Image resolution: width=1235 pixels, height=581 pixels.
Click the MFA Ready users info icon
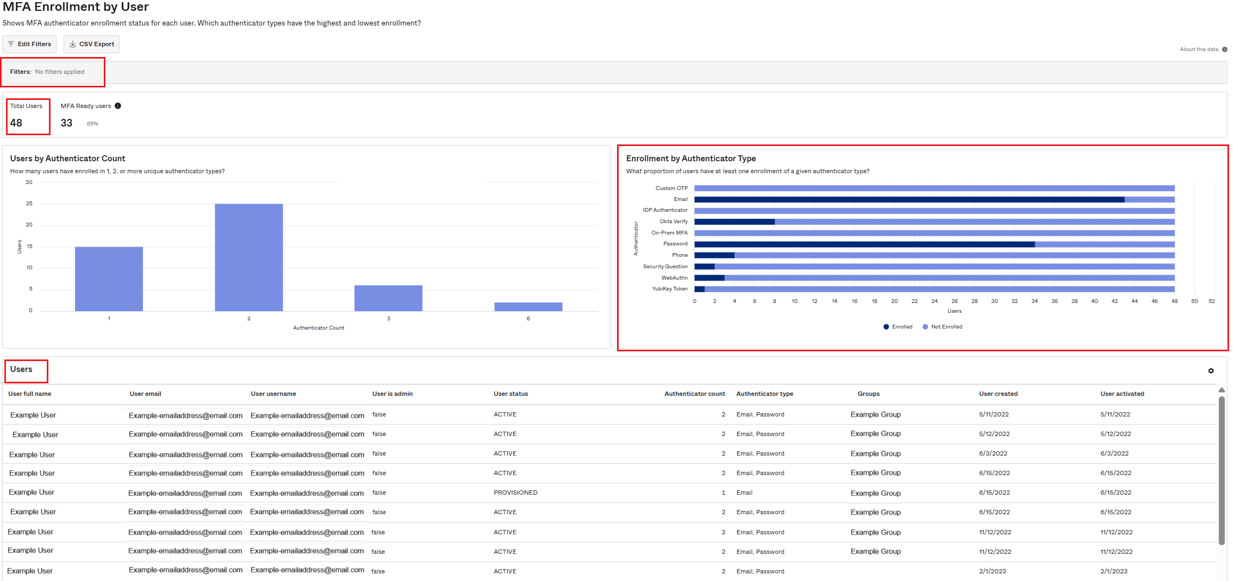[118, 105]
